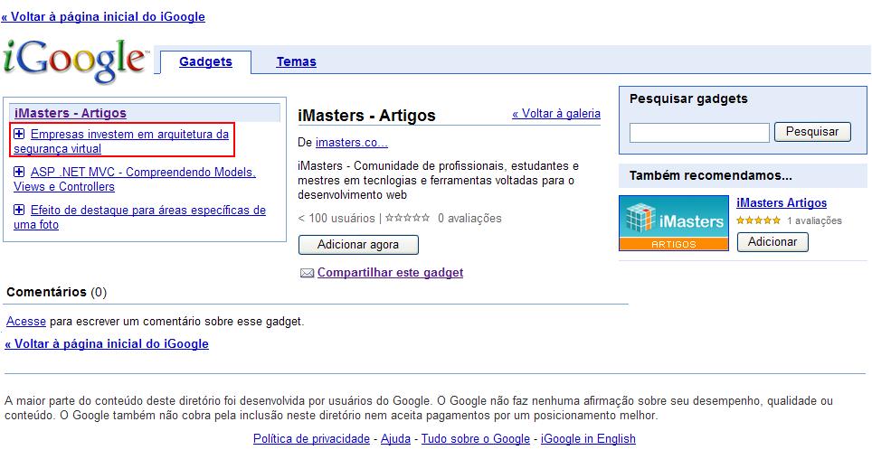
Task: Click the Adicionar button for recommended gadget
Action: [x=772, y=242]
